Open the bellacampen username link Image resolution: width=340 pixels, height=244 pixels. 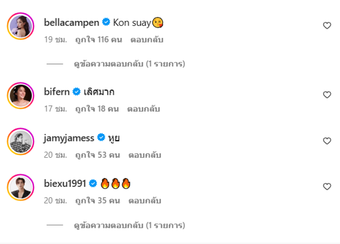(71, 23)
